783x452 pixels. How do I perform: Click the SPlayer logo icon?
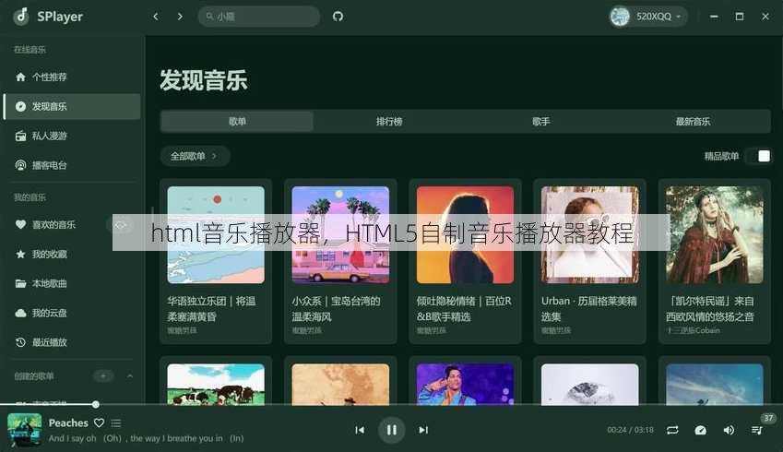click(21, 16)
